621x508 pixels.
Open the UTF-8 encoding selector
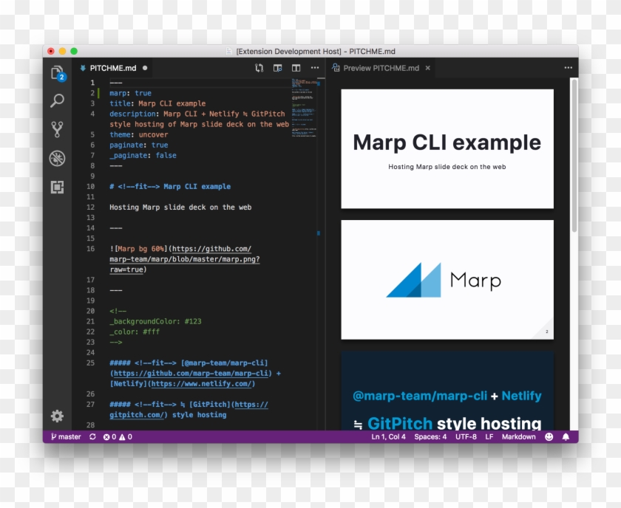coord(465,436)
